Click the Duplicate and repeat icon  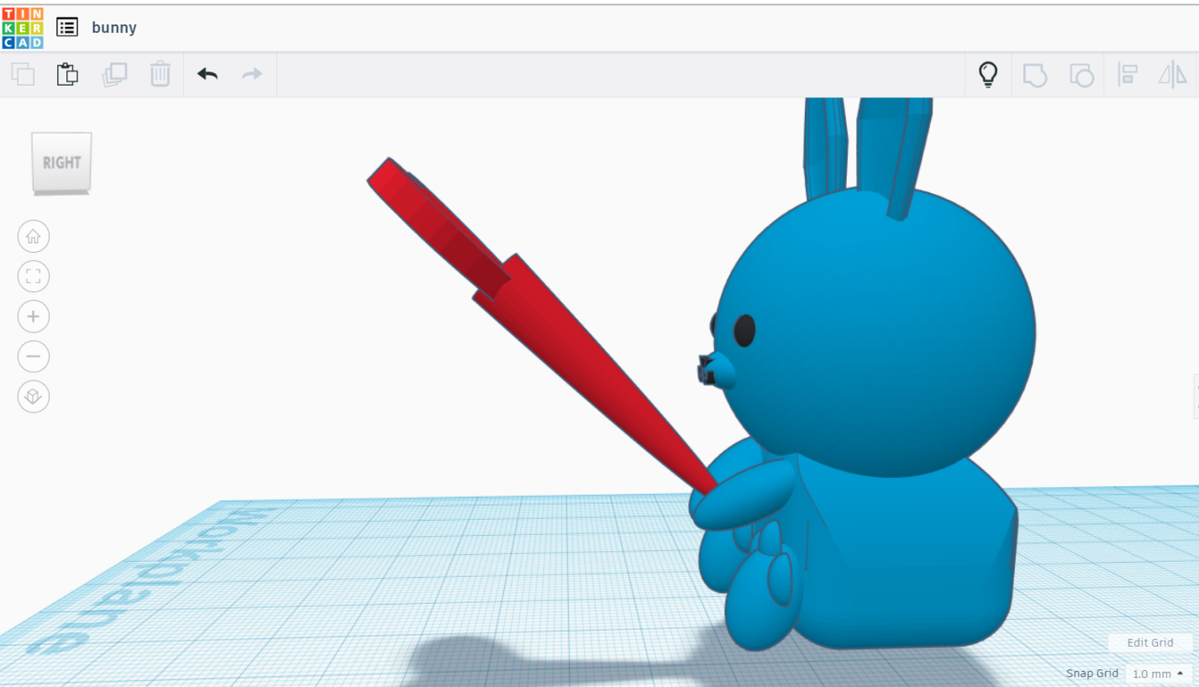click(x=114, y=74)
